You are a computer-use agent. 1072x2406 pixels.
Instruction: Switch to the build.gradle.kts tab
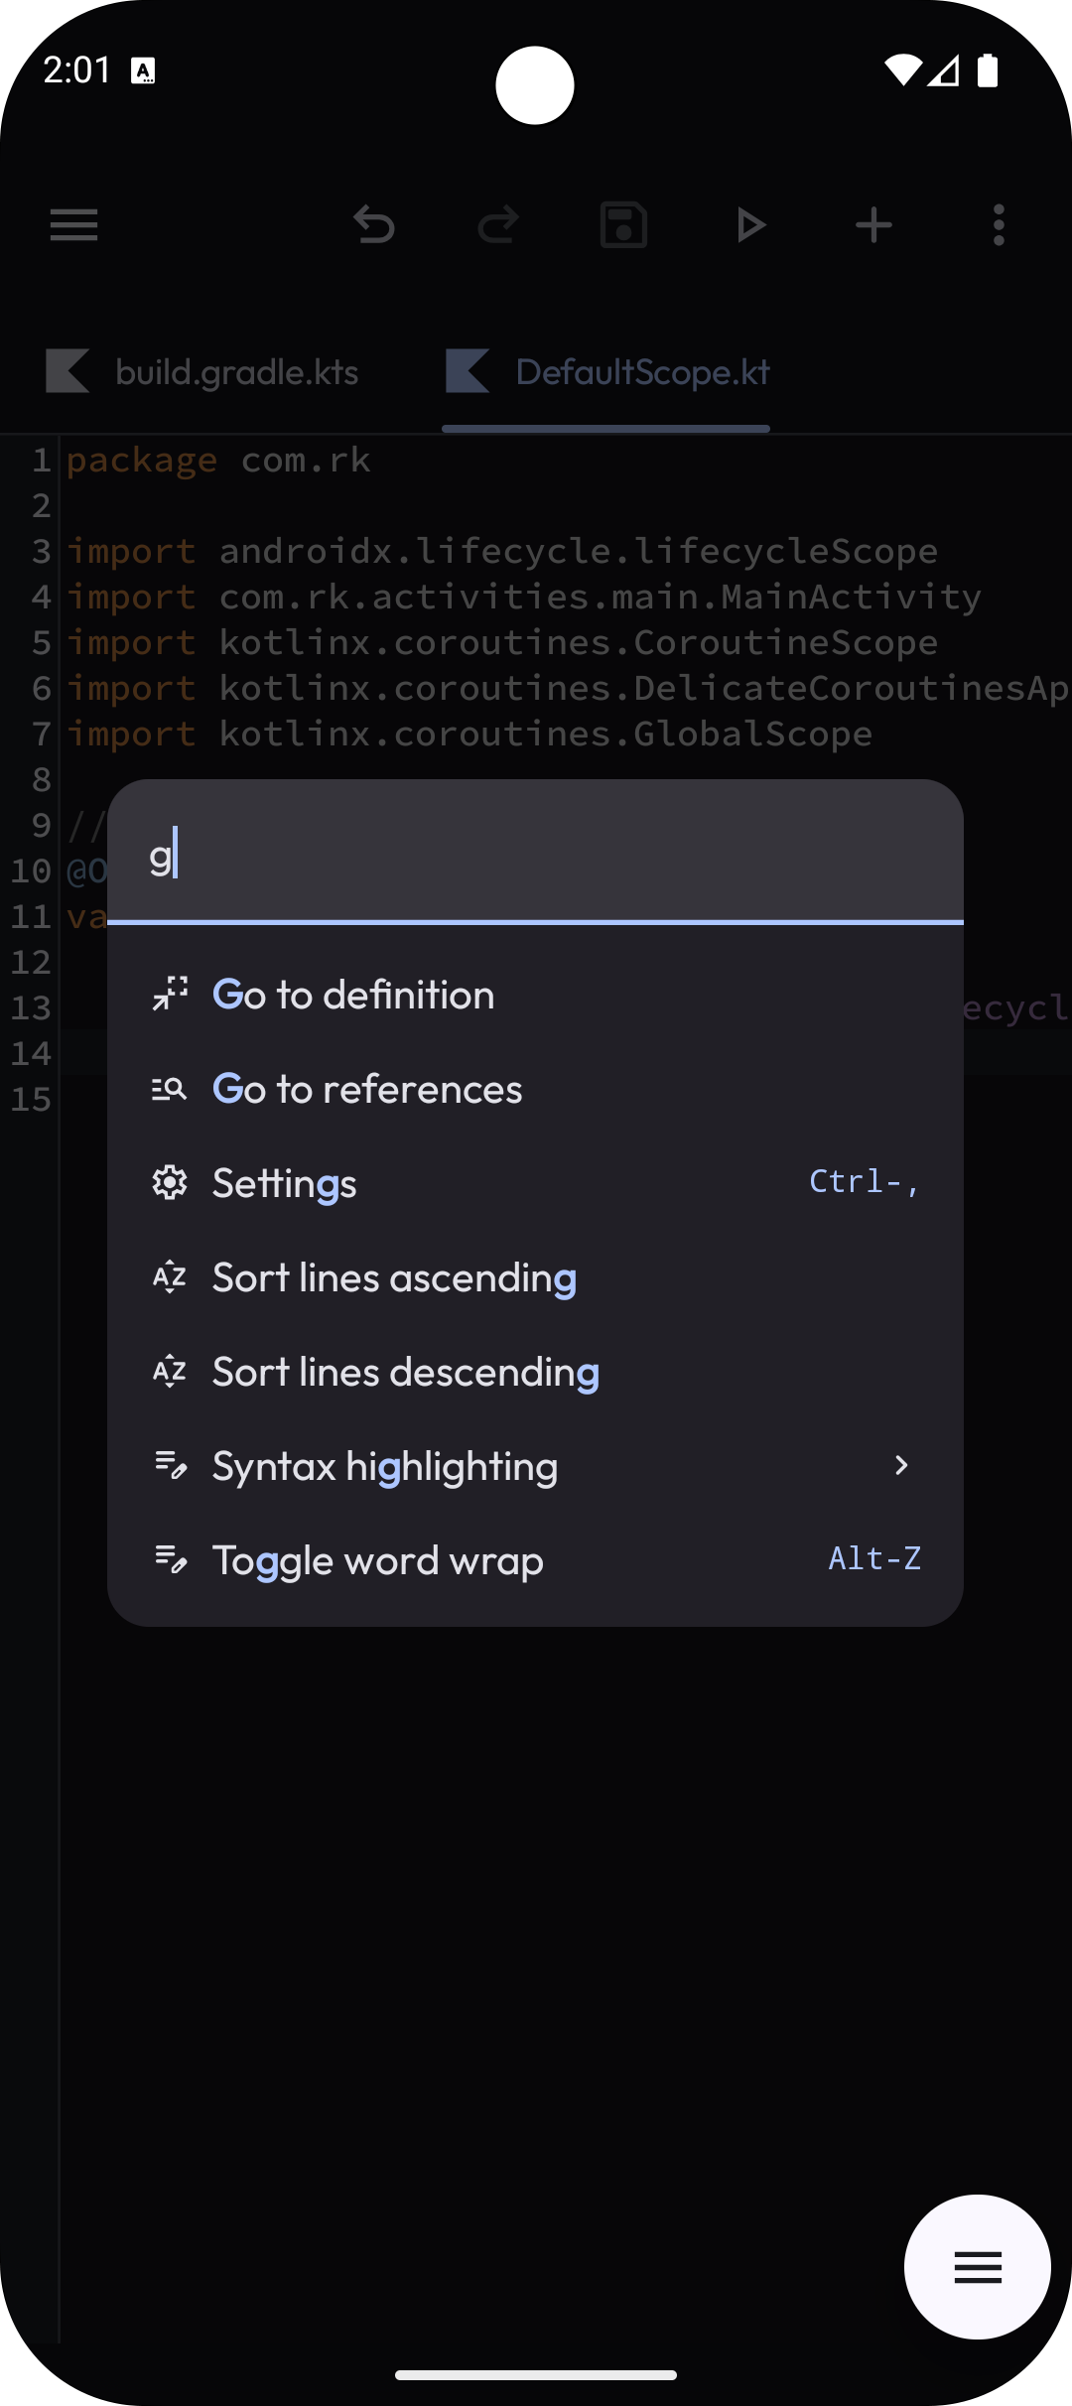point(202,372)
